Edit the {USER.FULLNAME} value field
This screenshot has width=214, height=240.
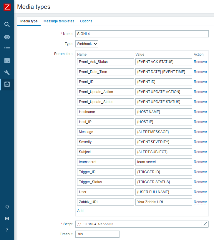[x=164, y=192]
